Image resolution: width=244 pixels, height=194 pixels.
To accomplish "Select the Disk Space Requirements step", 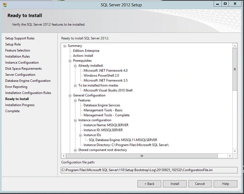I will coord(23,69).
